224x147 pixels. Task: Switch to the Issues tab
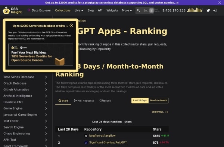click(x=105, y=100)
